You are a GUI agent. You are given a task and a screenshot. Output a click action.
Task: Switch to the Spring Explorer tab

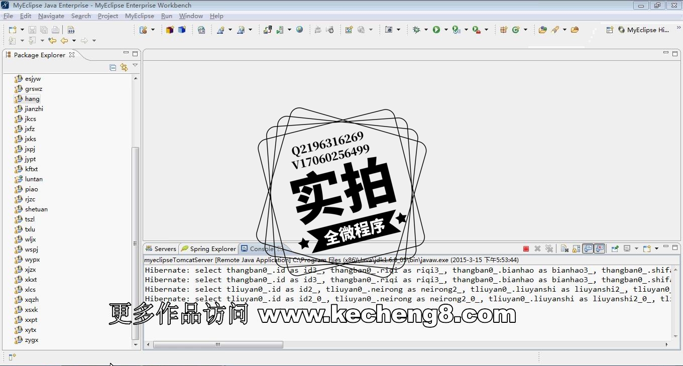click(x=208, y=249)
